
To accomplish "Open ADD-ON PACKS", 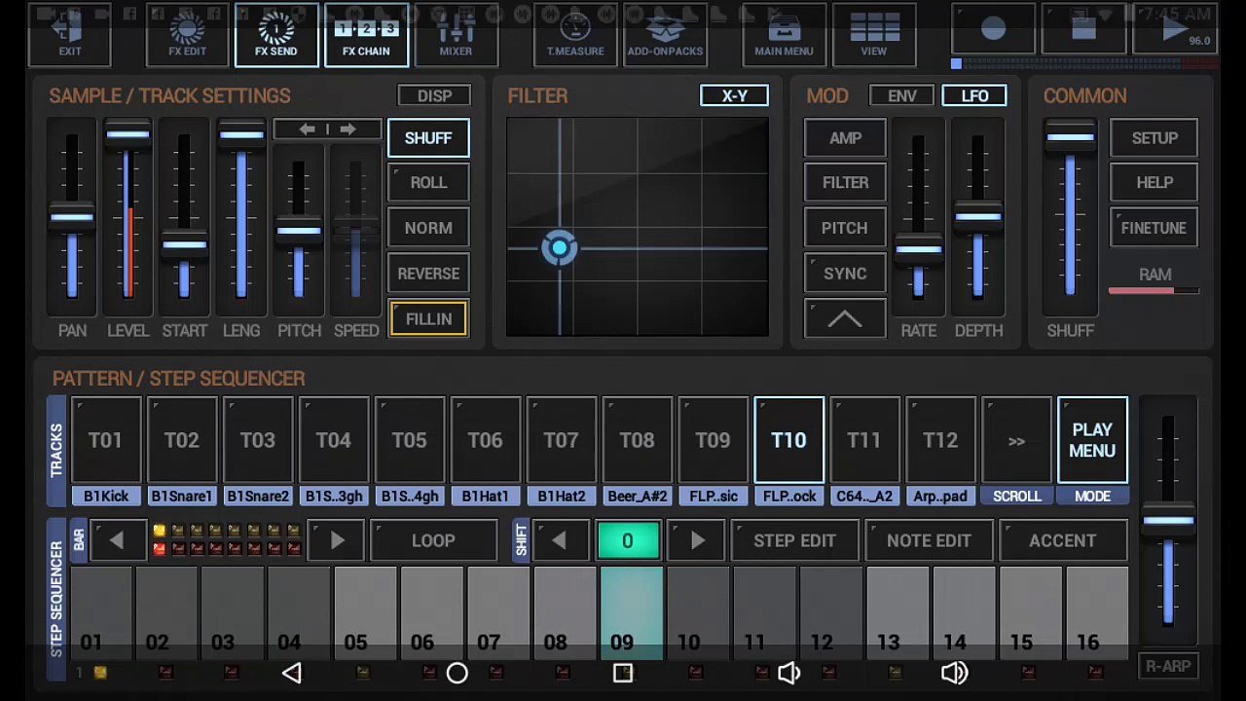I will pyautogui.click(x=665, y=35).
